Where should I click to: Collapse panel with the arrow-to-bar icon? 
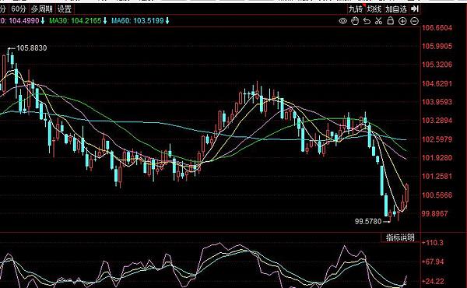click(415, 9)
